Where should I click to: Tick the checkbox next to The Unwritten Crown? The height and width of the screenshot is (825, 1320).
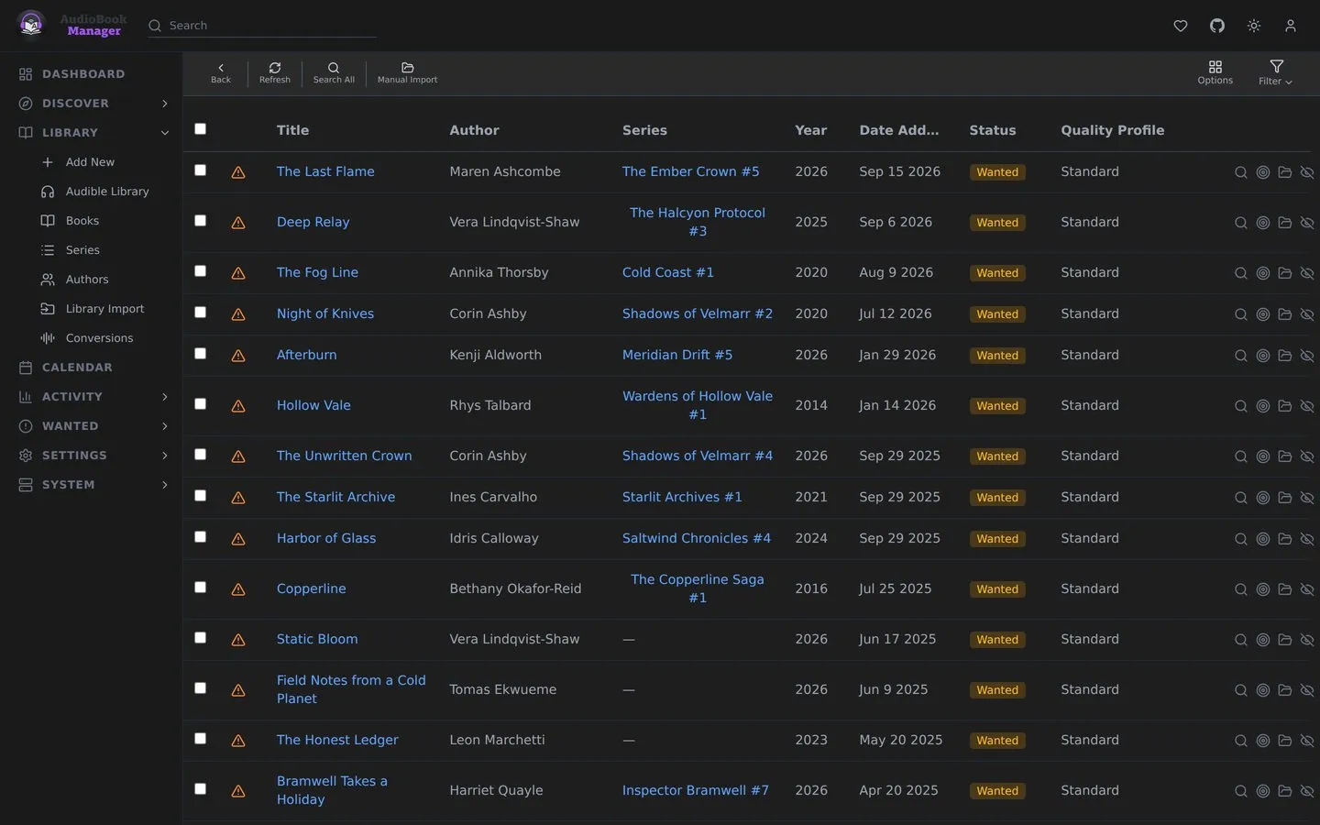pyautogui.click(x=201, y=455)
